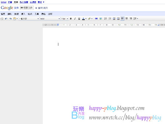Decrease the paragraph indent
165x124 pixels.
point(114,19)
